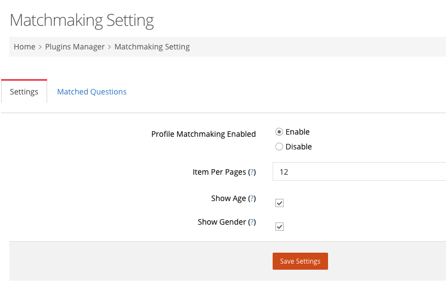Screen dimensions: 446x301
Task: Open the Show Gender help question mark
Action: (x=252, y=222)
